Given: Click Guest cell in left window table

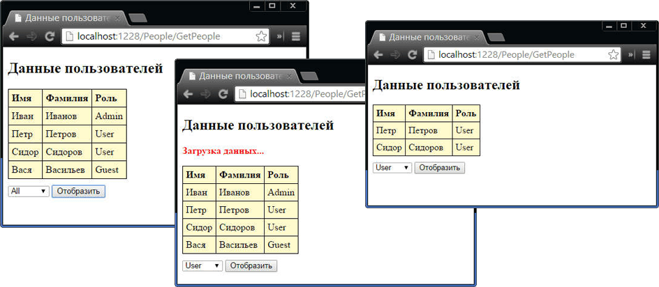Looking at the screenshot, I should (x=109, y=170).
